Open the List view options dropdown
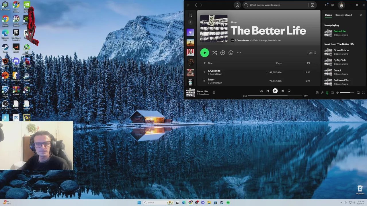Screen dimensions: 367x206 (x=313, y=53)
